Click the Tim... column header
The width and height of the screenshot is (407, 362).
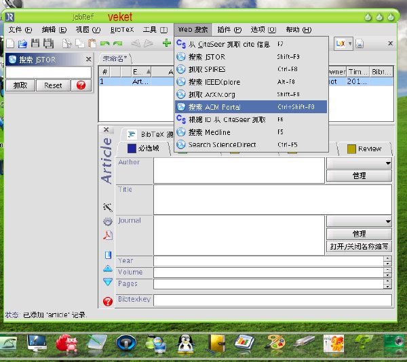(x=358, y=72)
